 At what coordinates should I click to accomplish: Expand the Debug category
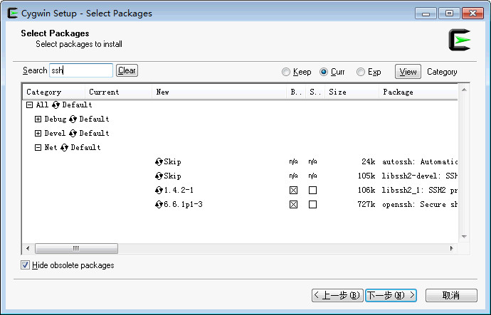(x=38, y=119)
